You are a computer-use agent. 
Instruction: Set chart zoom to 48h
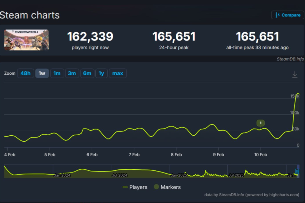(25, 73)
